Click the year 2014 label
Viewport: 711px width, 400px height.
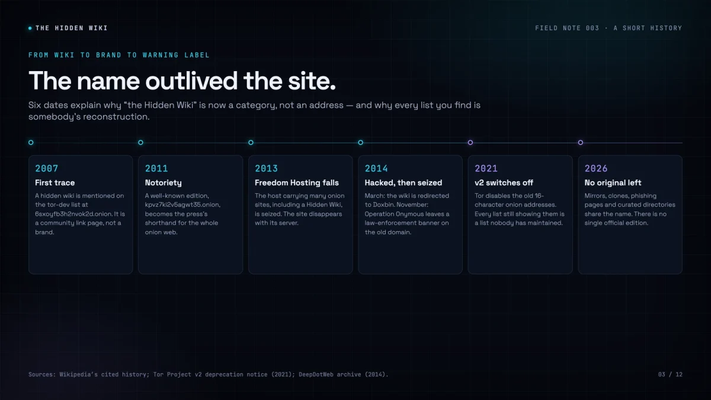point(377,168)
